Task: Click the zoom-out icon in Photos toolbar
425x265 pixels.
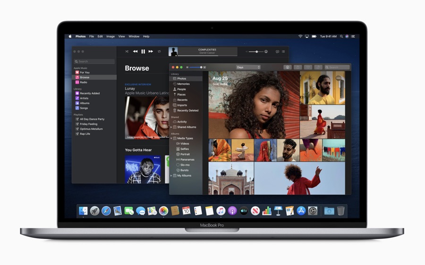Action: pos(187,67)
